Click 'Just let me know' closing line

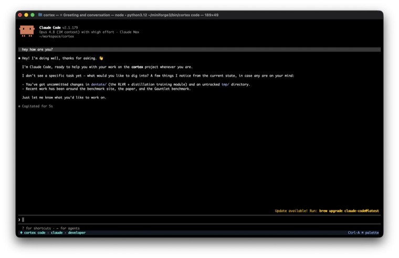click(x=64, y=97)
